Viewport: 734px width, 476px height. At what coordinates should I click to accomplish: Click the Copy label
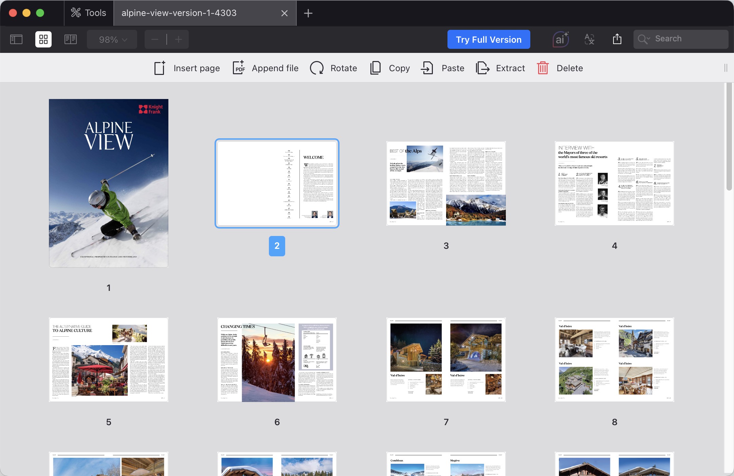pos(399,68)
